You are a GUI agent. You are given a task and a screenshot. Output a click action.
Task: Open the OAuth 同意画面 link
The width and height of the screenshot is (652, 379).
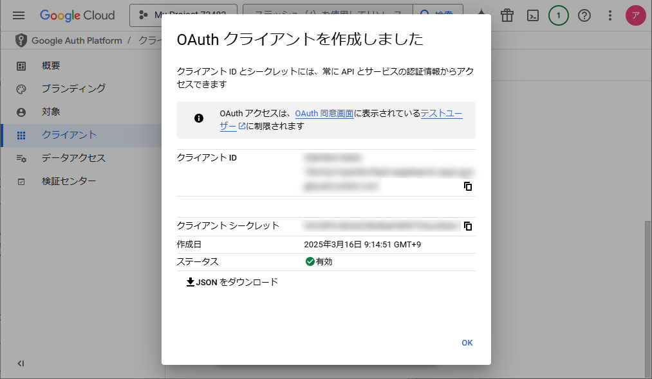point(324,113)
